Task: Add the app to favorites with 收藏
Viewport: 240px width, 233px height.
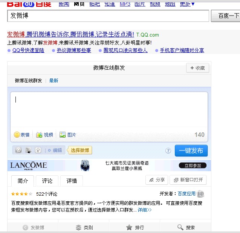Action: (197, 68)
